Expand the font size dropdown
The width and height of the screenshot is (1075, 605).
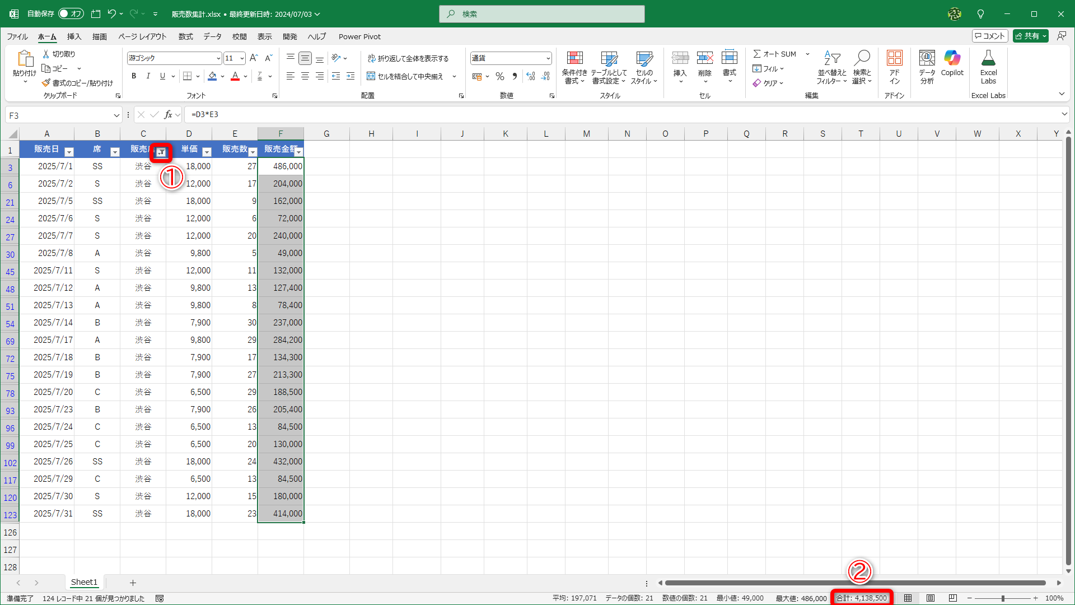click(x=242, y=58)
